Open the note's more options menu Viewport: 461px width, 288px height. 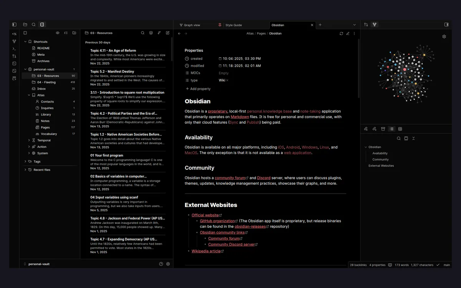click(354, 33)
